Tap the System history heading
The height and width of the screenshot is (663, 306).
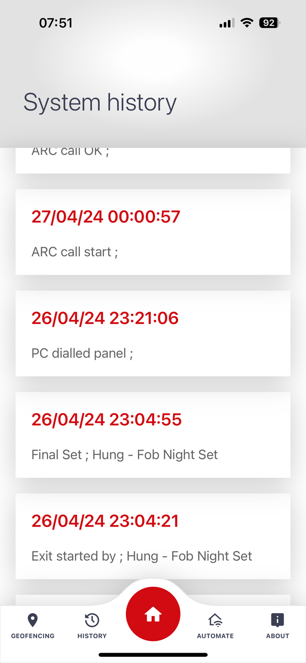[x=100, y=102]
